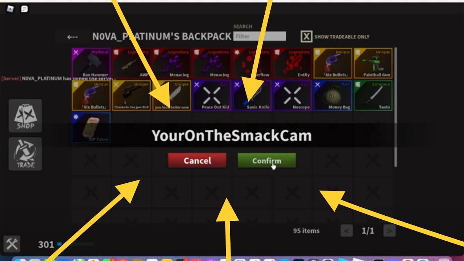Go to previous backpack page arrow
464x261 pixels.
coord(347,231)
